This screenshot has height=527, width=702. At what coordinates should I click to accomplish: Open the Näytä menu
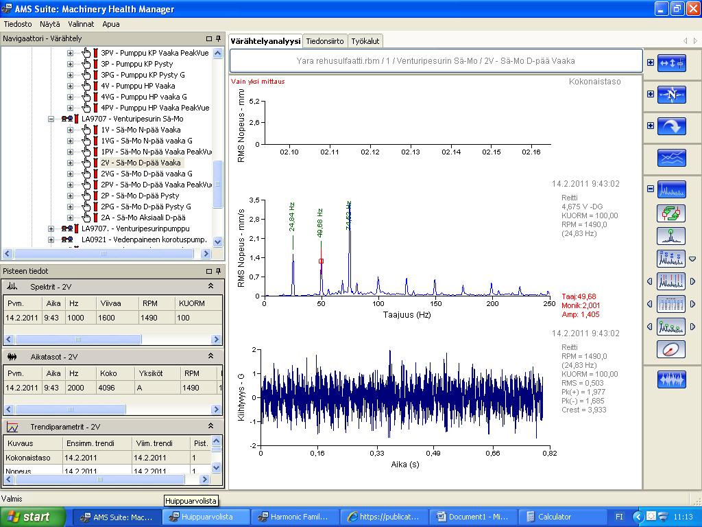coord(49,24)
